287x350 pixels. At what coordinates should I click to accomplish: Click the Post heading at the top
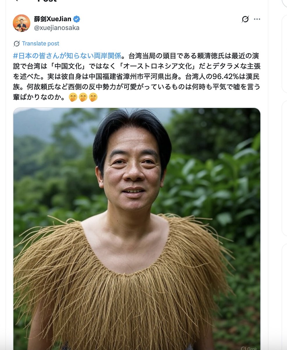[47, 1]
